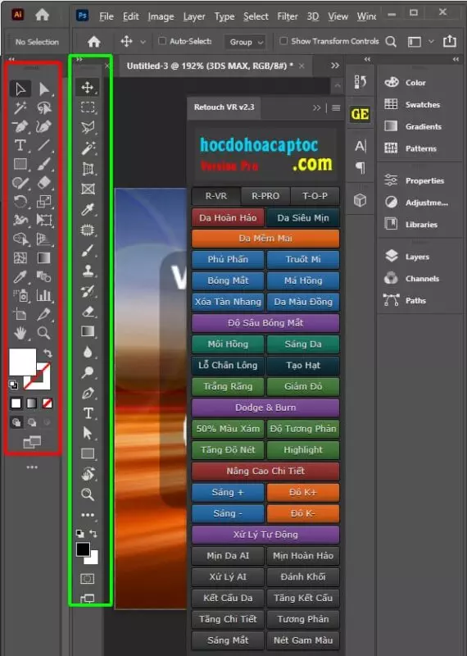Select the Photoshop Brush tool
Screen dimensions: 467x656
pyautogui.click(x=88, y=250)
